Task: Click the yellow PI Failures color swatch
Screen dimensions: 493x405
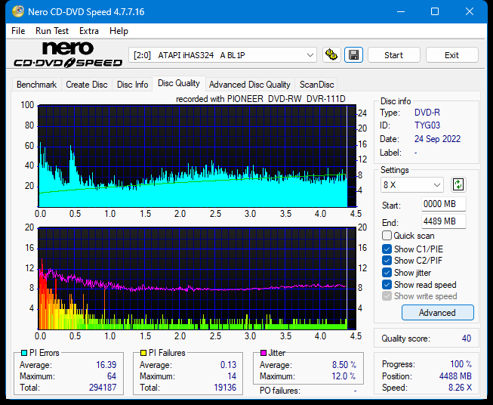Action: tap(143, 353)
